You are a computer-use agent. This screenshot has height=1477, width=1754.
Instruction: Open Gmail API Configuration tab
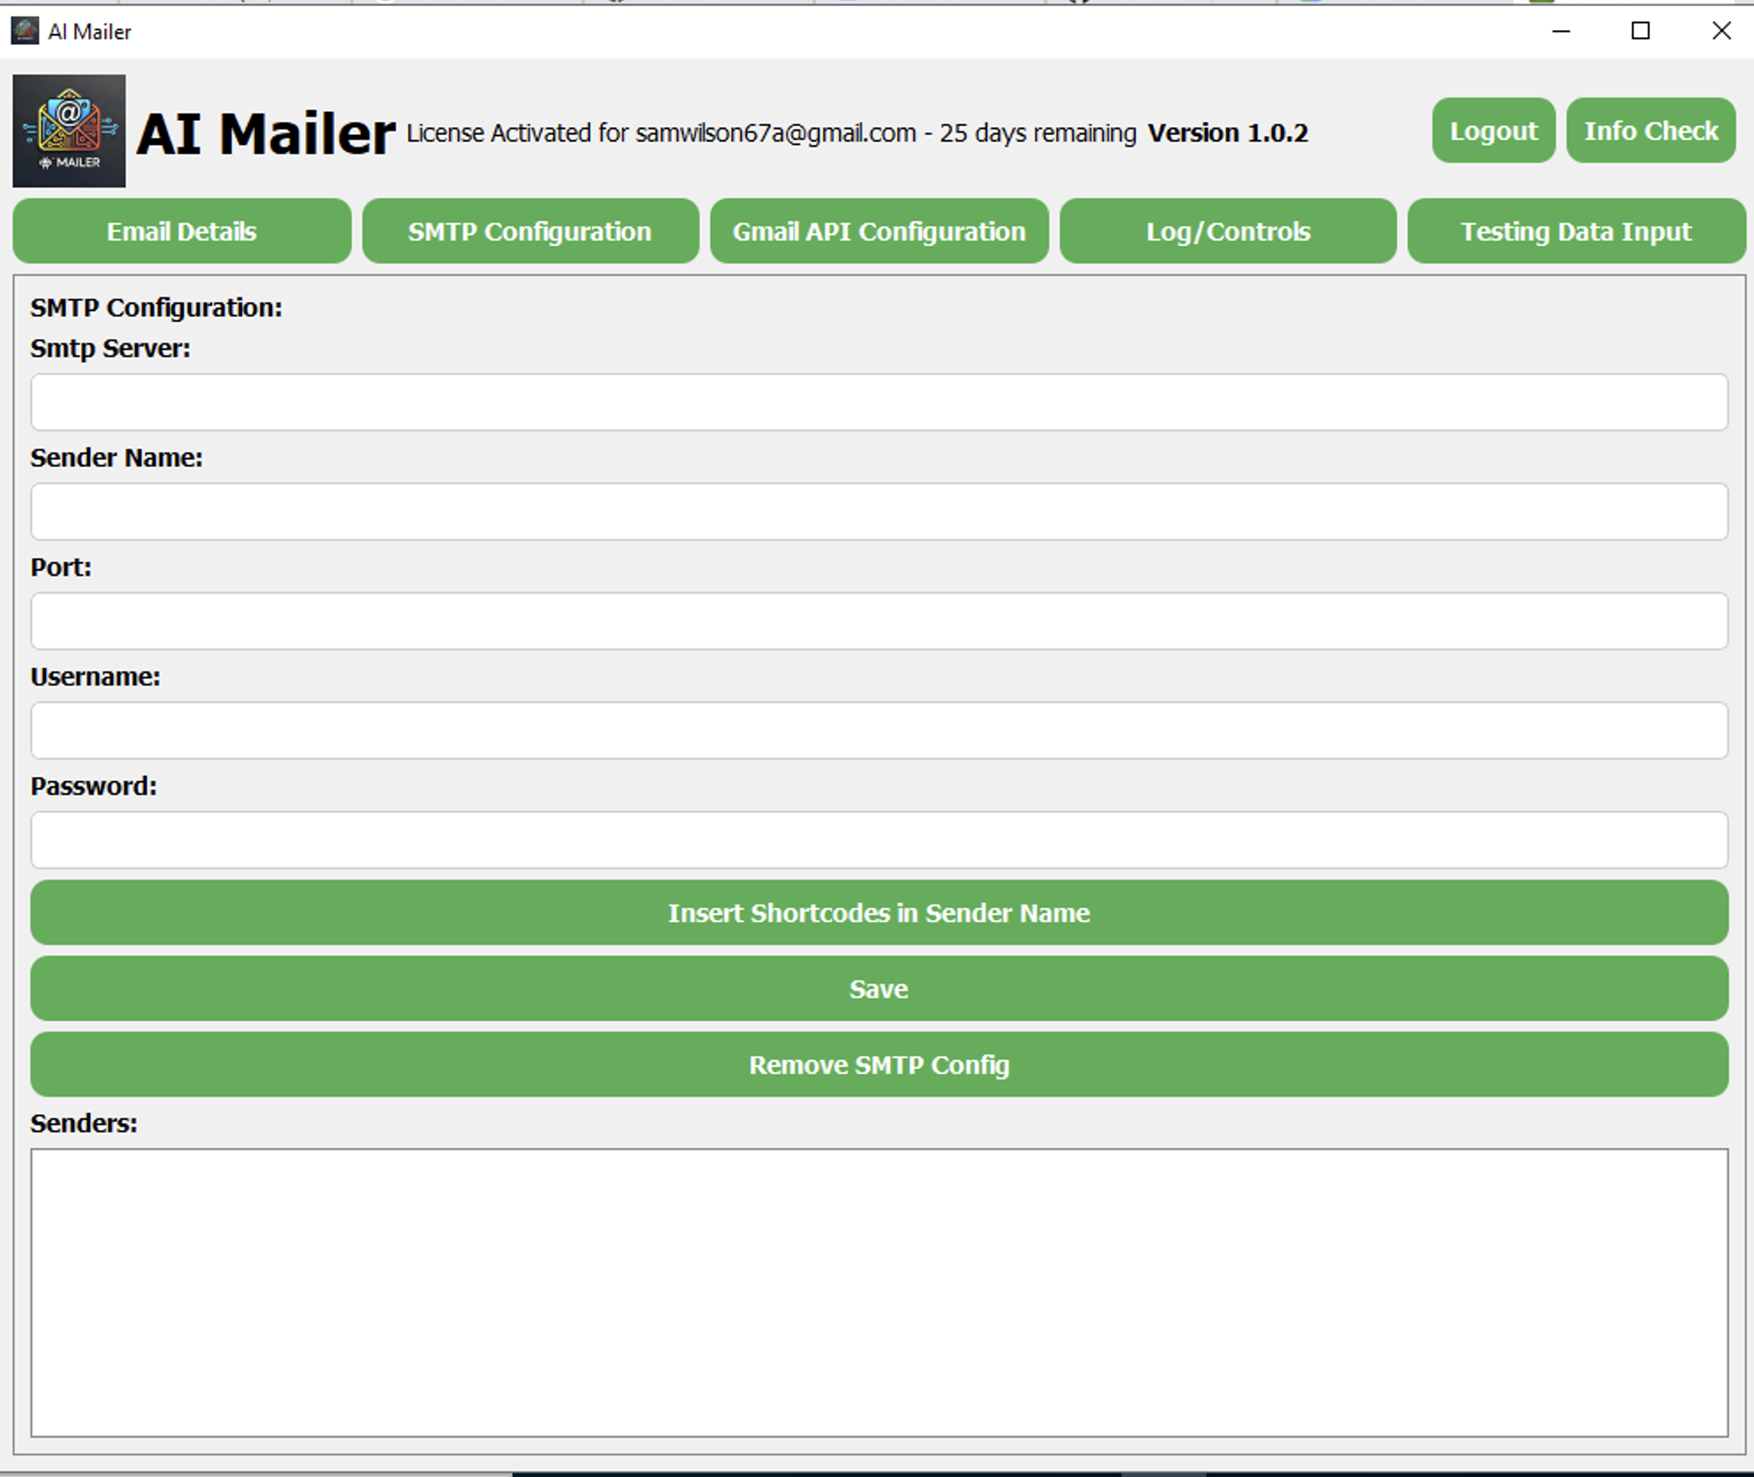879,231
